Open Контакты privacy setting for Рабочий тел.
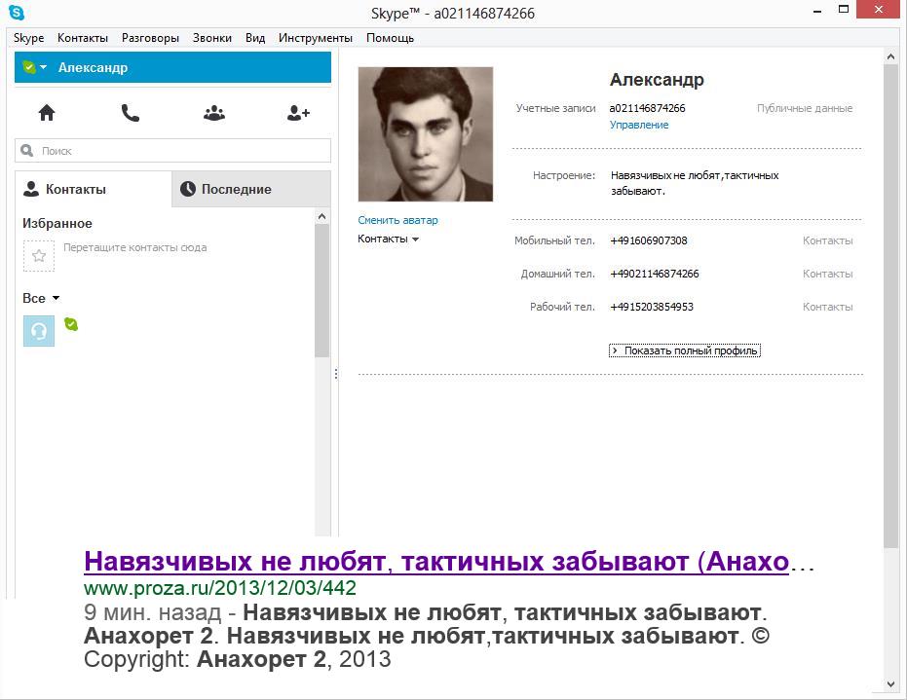 pyautogui.click(x=828, y=307)
